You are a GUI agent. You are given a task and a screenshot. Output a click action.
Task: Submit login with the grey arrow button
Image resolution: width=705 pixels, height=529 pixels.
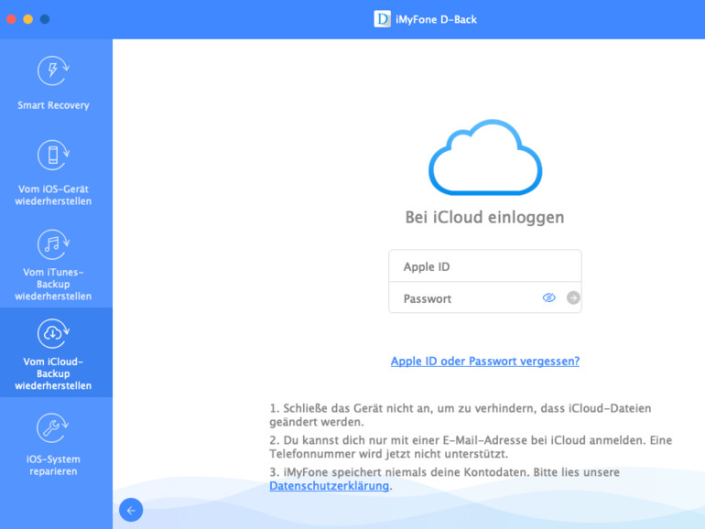point(573,297)
